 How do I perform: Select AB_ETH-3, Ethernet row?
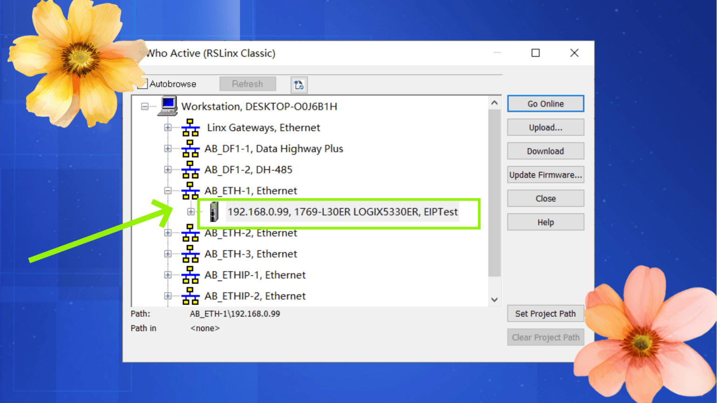click(251, 254)
